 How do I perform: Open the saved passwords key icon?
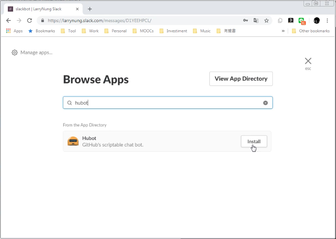[x=245, y=20]
